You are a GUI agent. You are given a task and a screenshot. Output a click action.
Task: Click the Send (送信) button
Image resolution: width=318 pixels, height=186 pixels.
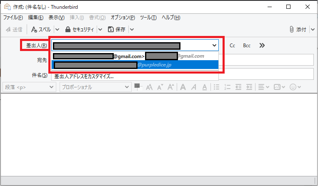[14, 30]
